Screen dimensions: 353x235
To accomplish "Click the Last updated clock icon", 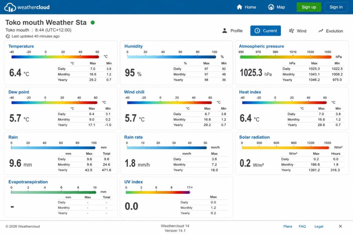I will click(x=8, y=36).
